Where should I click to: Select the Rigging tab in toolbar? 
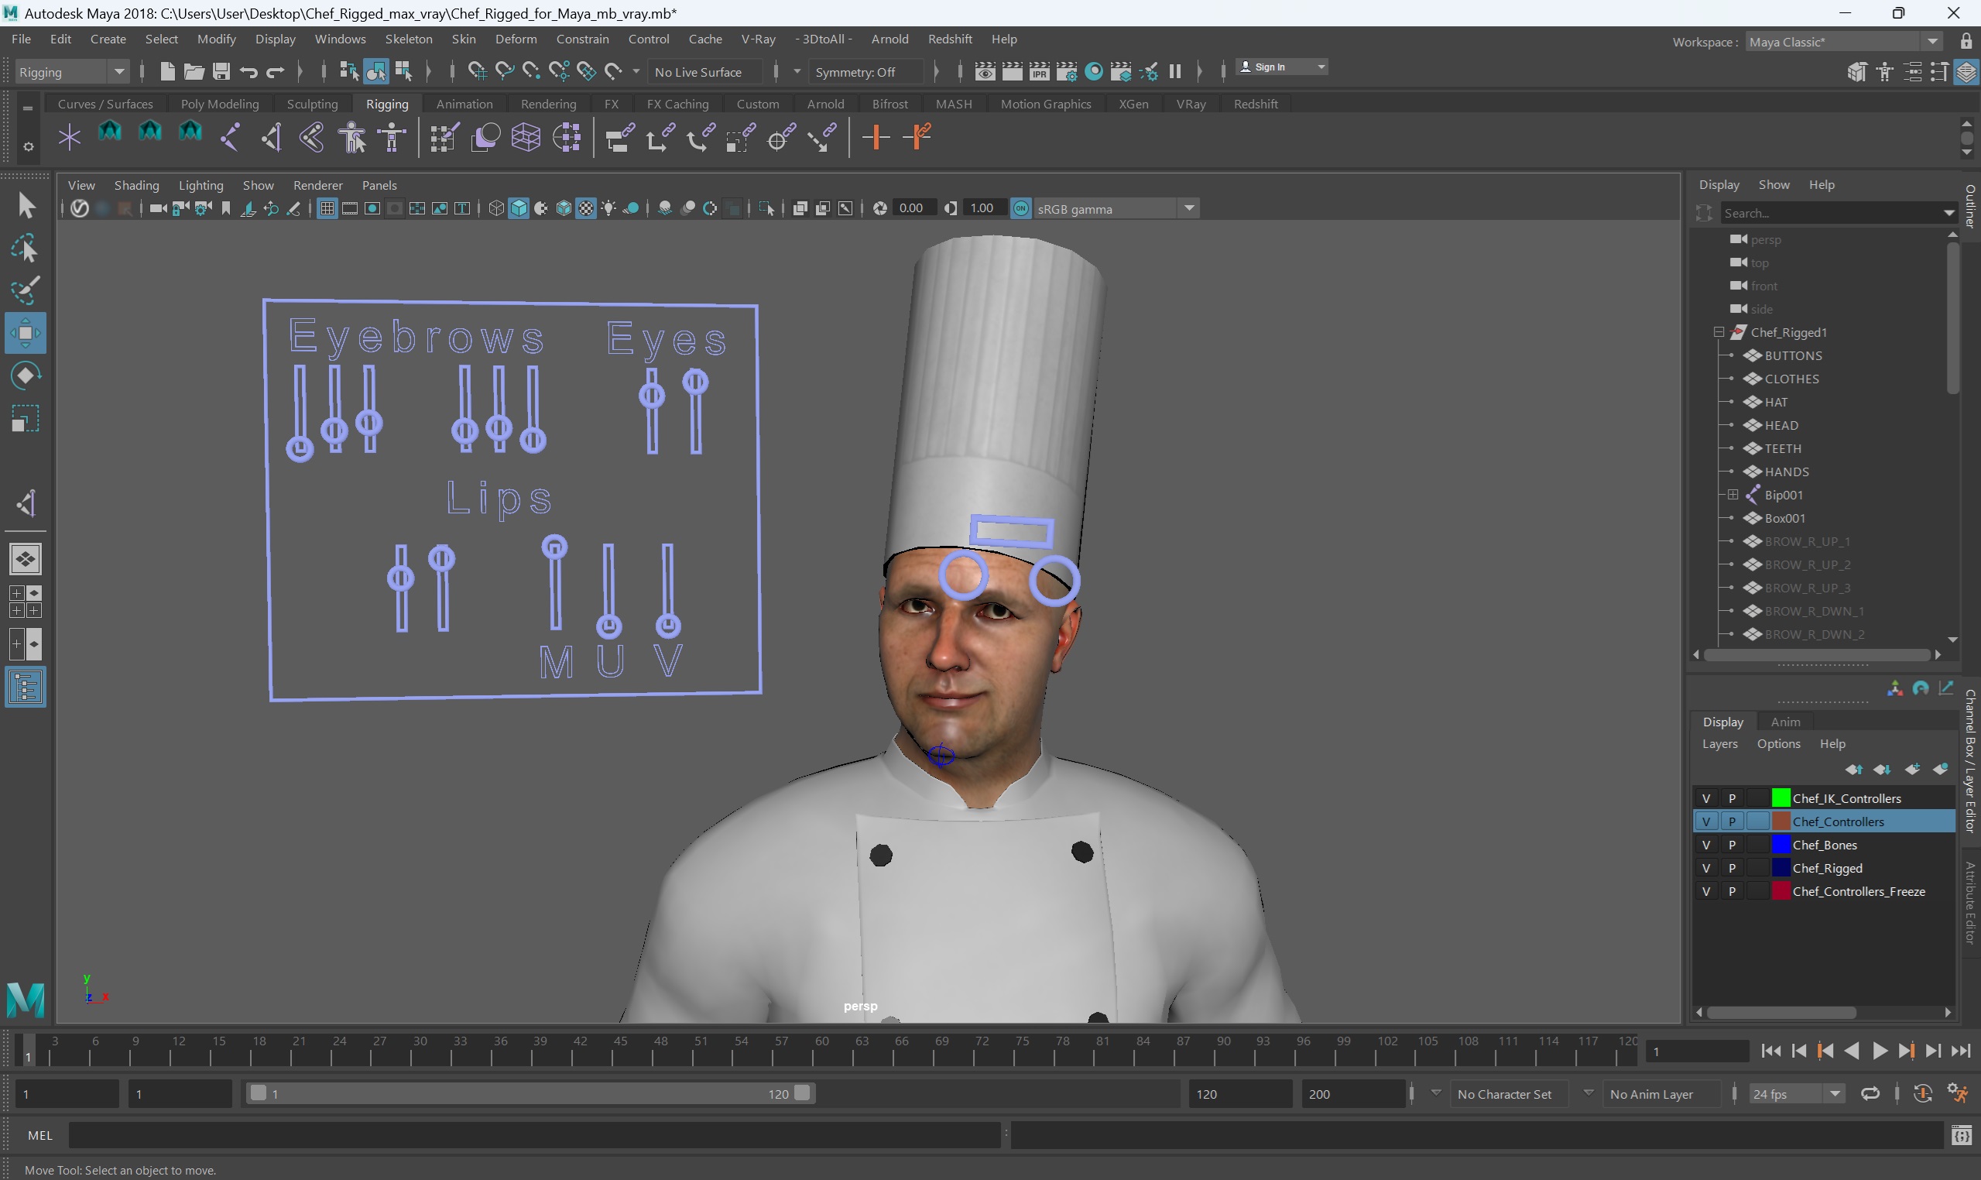pyautogui.click(x=386, y=104)
